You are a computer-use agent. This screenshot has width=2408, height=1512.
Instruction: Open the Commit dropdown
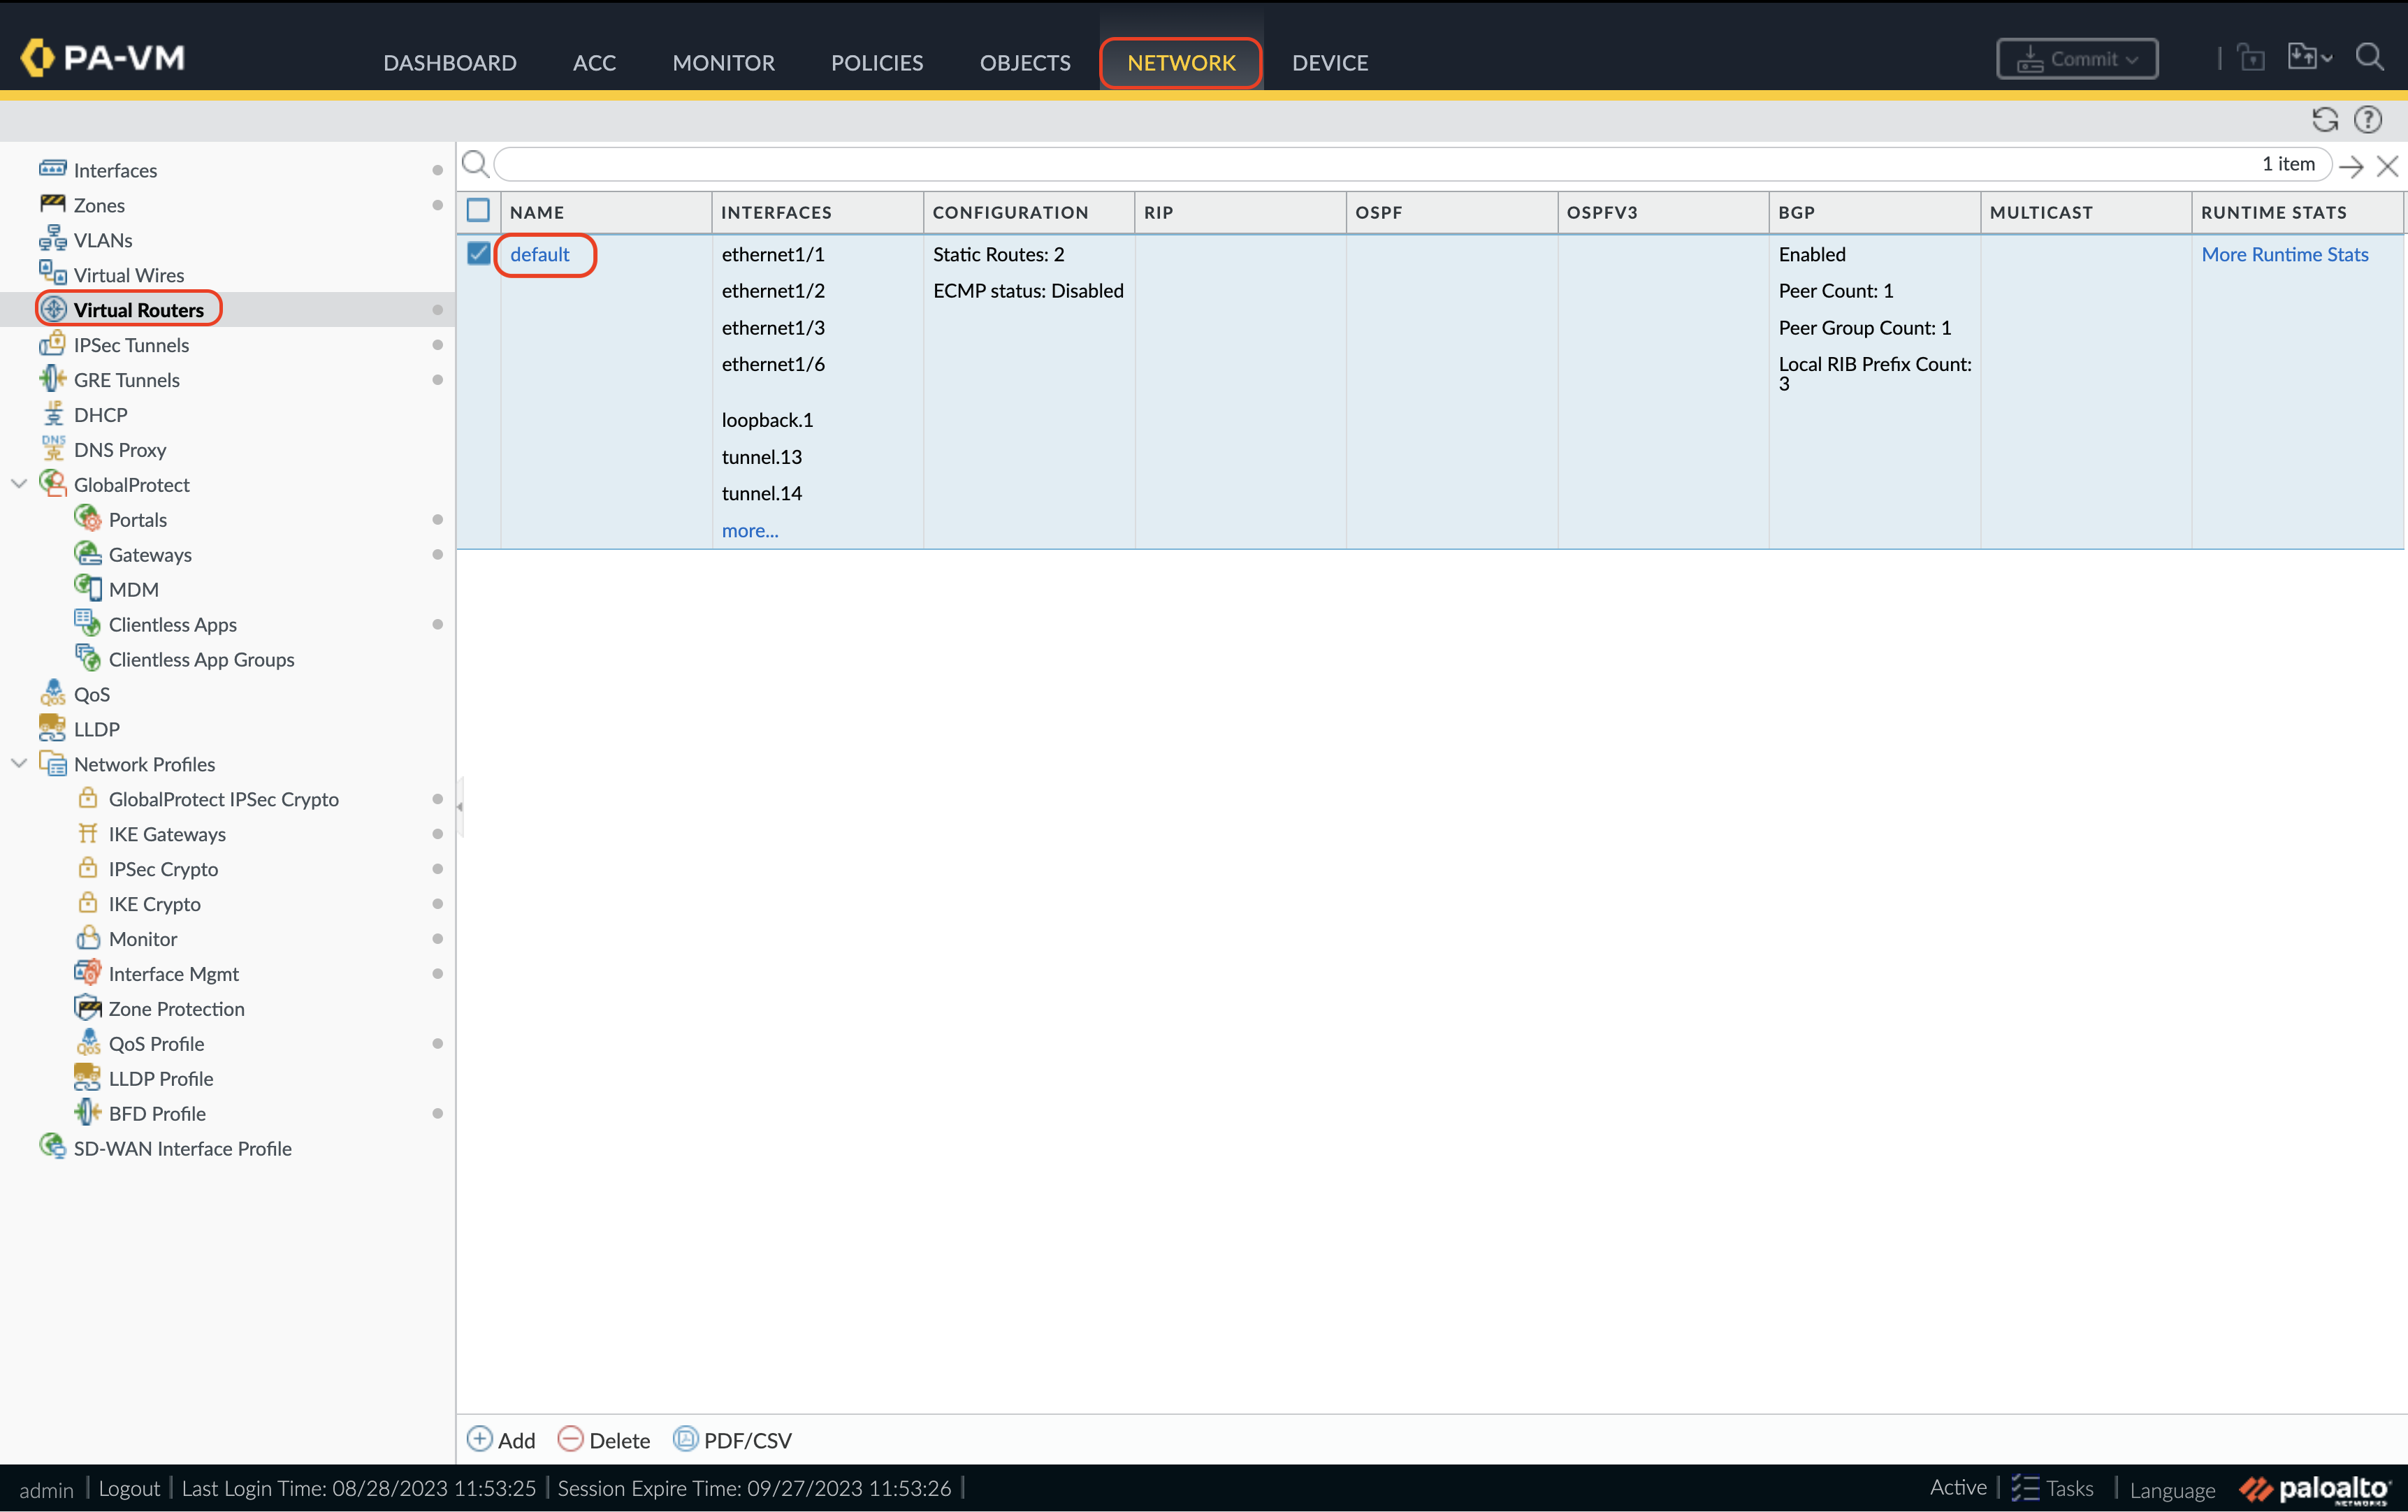[x=2077, y=59]
